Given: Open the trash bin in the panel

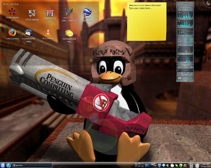Looking at the screenshot, I should coord(197,165).
